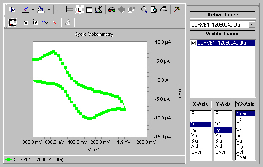Click the blue freehand line icon
263x167 pixels.
45,22
